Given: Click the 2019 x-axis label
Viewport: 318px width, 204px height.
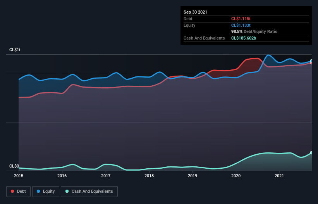Looking at the screenshot, I should [x=193, y=176].
